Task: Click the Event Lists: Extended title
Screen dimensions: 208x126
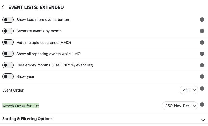Action: coord(36,7)
